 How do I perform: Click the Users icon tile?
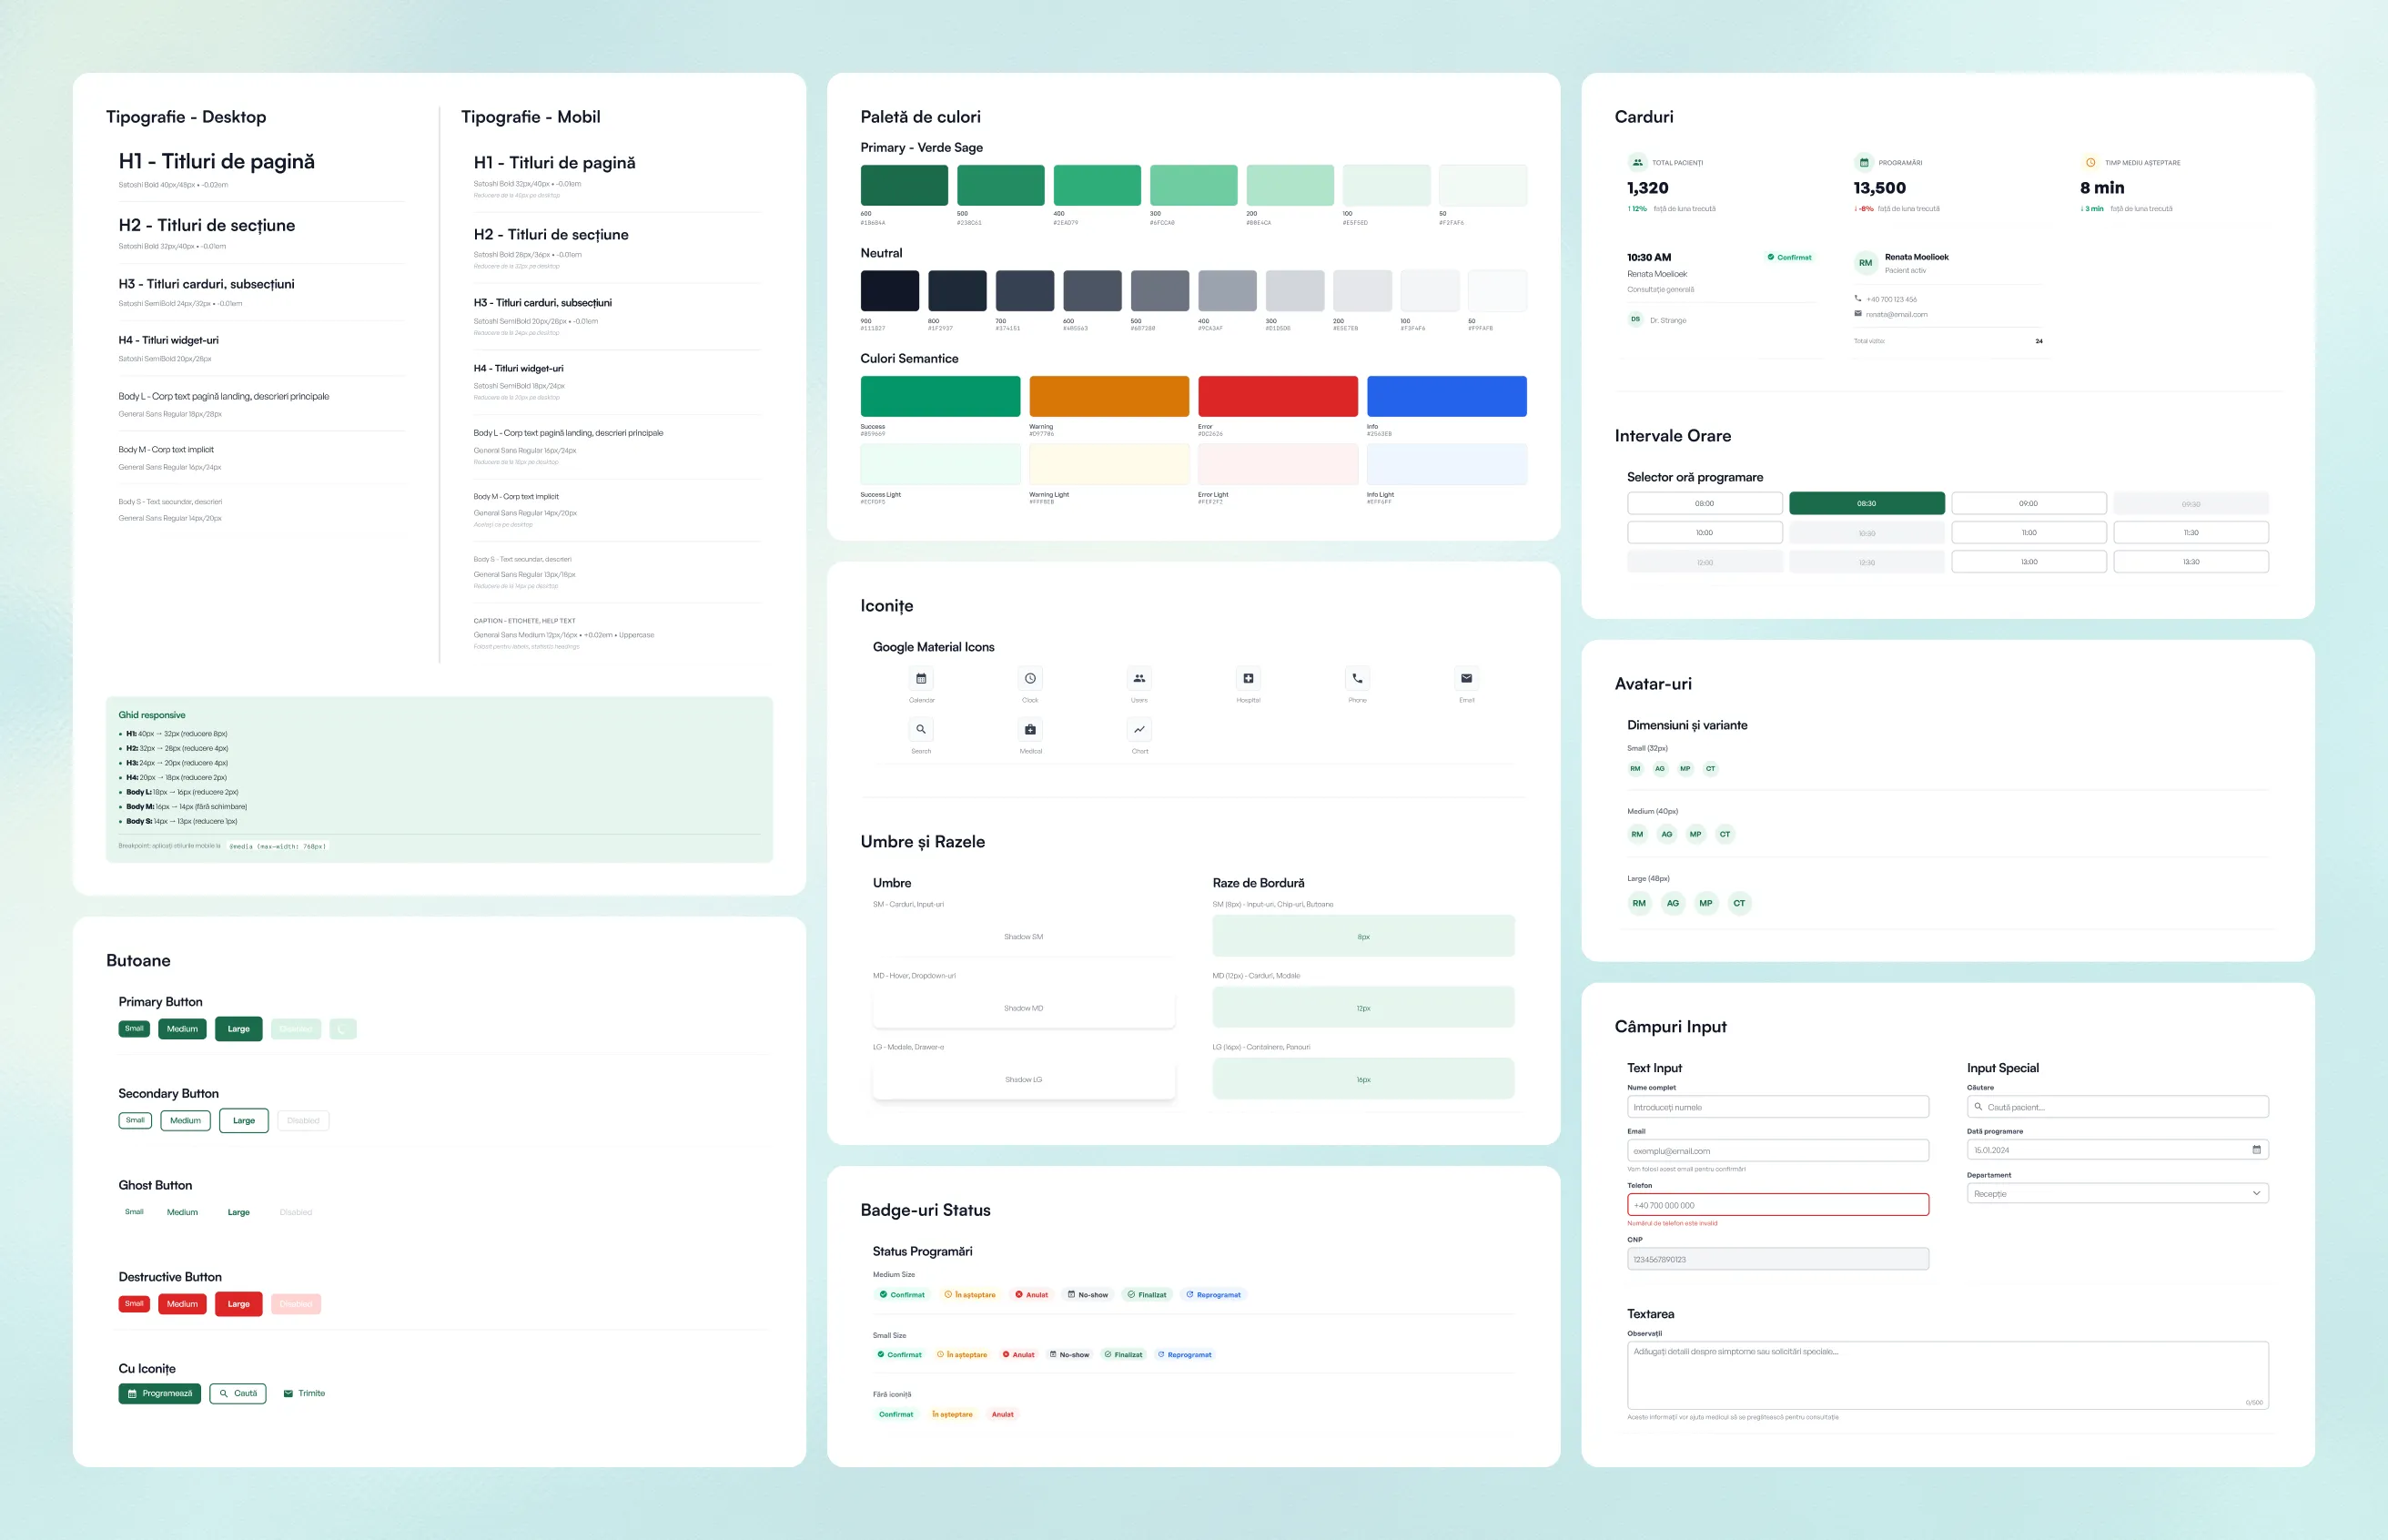1138,678
